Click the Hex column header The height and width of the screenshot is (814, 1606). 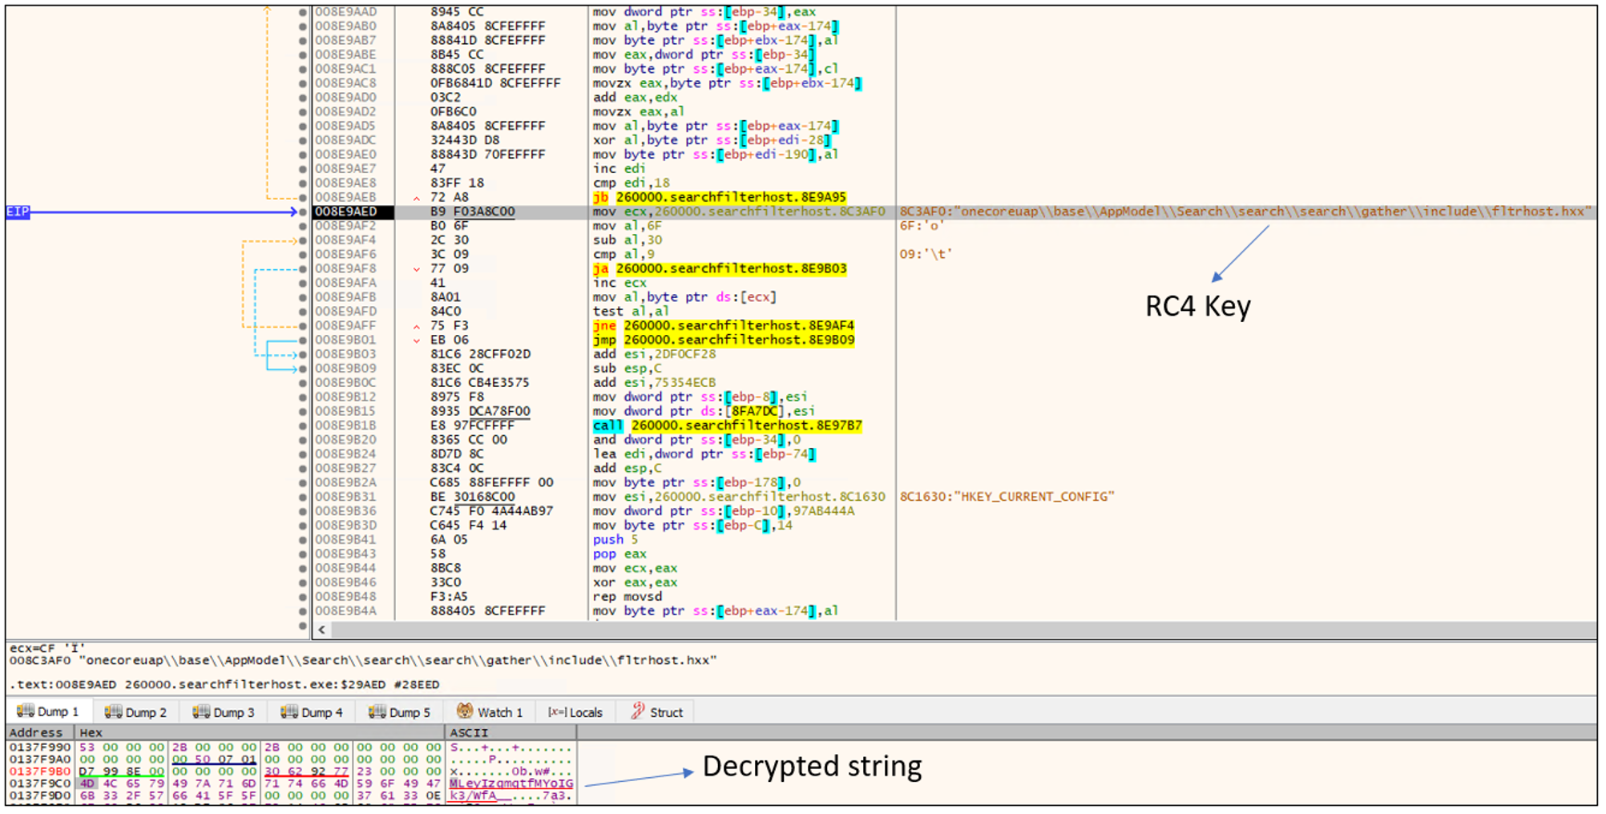point(91,732)
